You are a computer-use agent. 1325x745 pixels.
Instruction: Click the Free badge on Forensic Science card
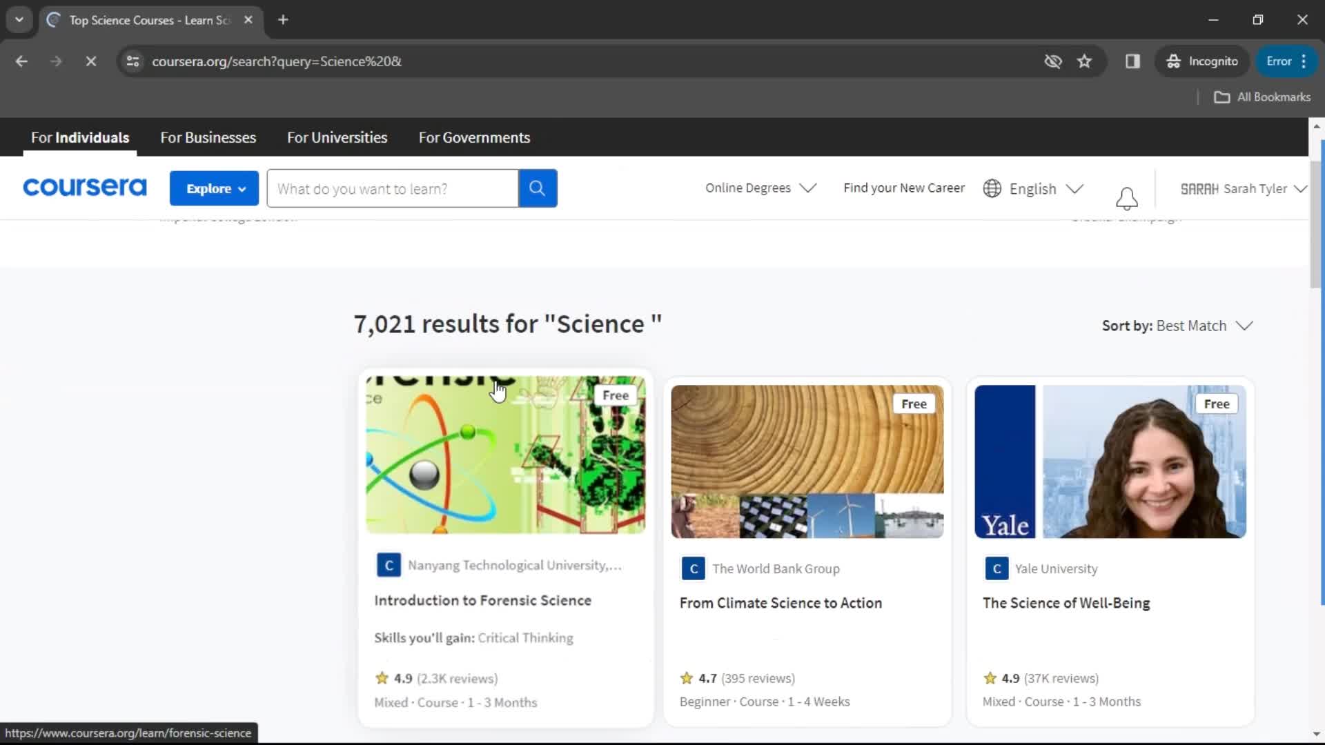pos(615,395)
